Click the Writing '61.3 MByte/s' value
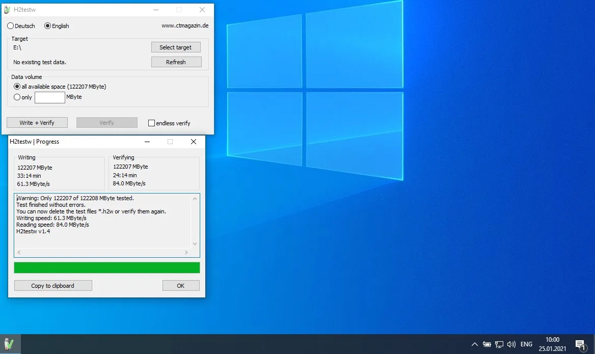Image resolution: width=595 pixels, height=354 pixels. click(x=34, y=184)
